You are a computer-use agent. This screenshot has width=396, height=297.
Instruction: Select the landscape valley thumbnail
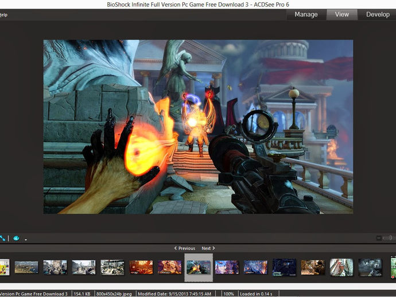pos(26,267)
